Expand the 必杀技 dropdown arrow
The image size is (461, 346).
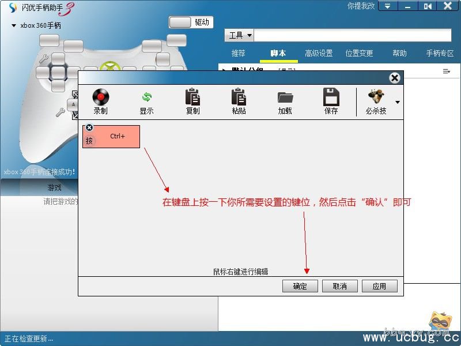pos(398,103)
